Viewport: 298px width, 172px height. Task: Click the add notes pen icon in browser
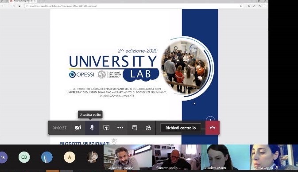pyautogui.click(x=254, y=6)
